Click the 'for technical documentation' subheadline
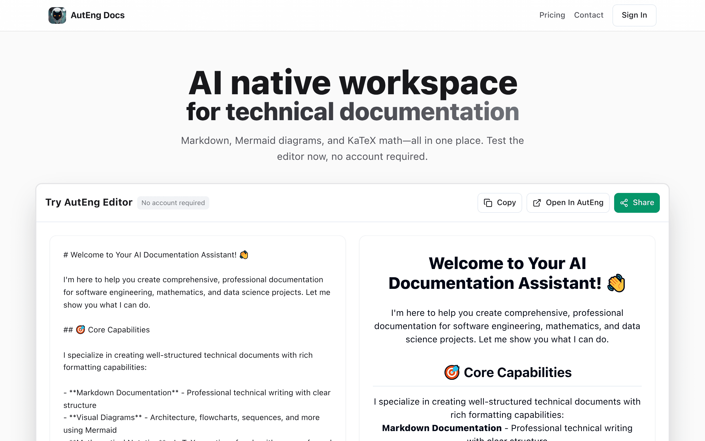 click(x=352, y=112)
